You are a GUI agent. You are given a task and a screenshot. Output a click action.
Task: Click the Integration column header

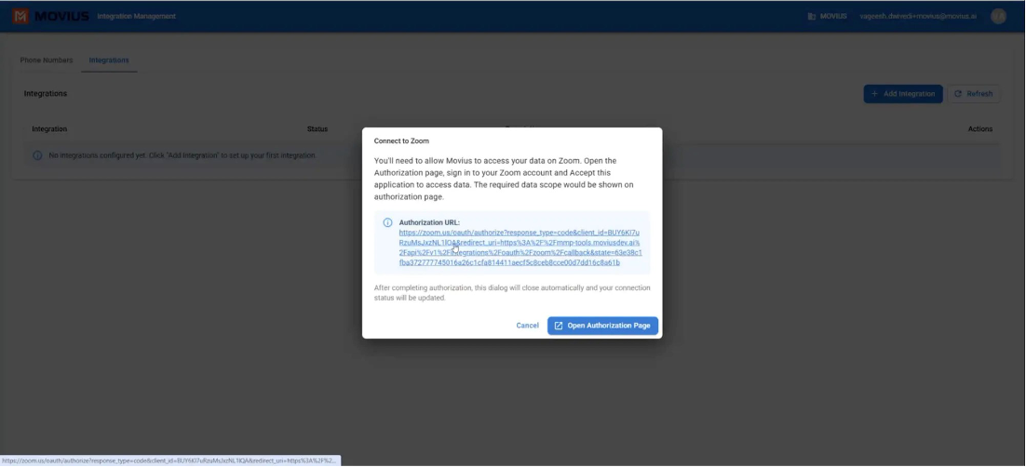click(x=49, y=129)
